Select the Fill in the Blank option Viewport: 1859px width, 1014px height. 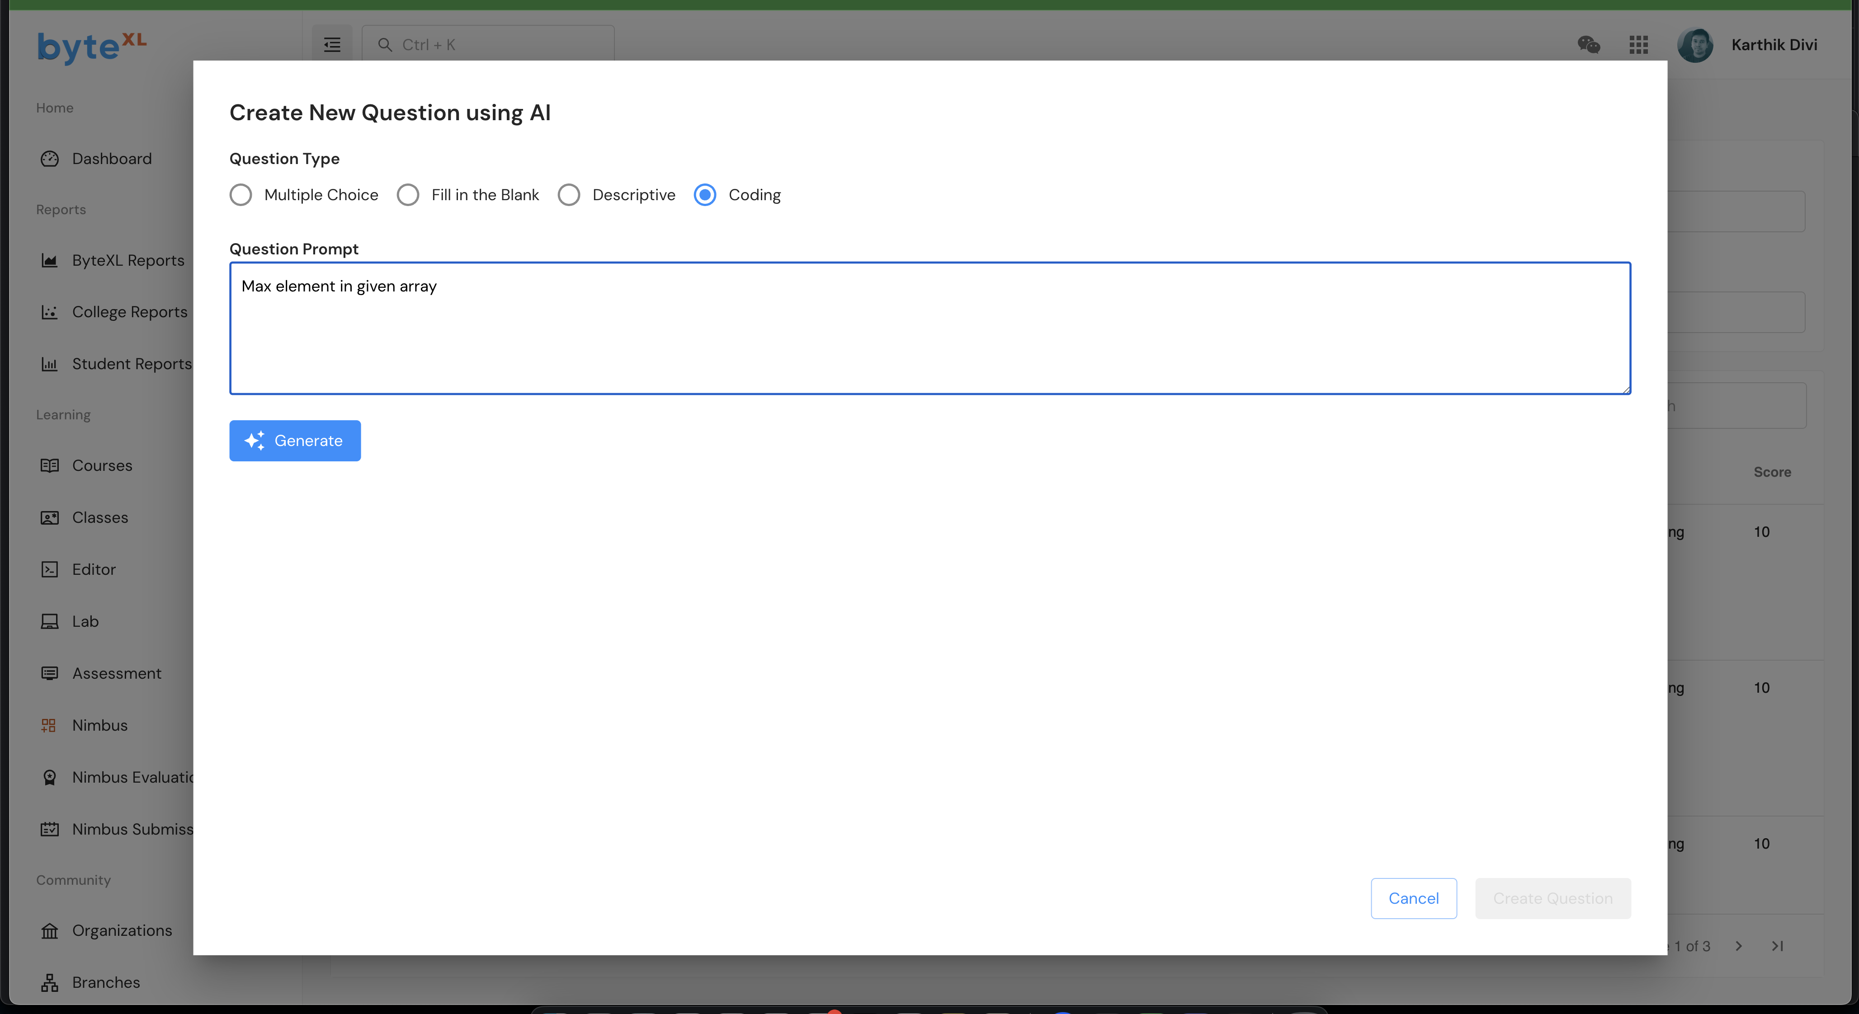[x=408, y=195]
